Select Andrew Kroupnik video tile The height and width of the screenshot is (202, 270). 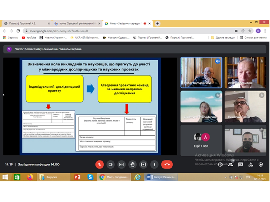pos(245,73)
